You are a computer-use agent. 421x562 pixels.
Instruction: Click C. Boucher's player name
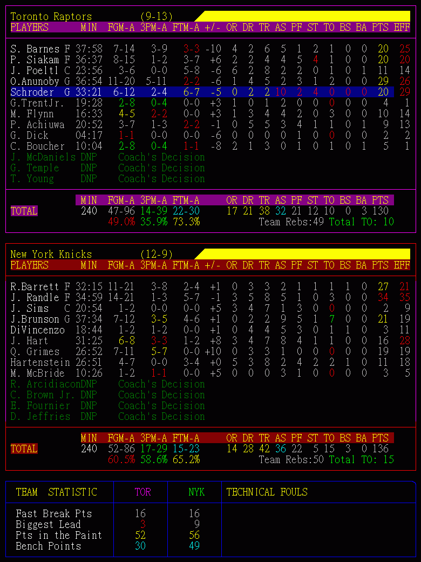click(38, 146)
